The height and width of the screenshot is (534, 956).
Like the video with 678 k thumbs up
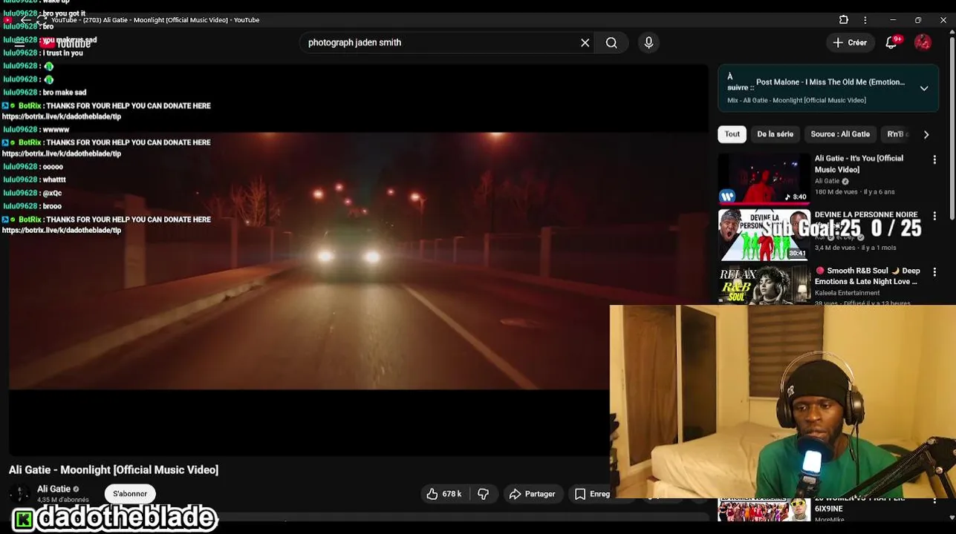443,494
